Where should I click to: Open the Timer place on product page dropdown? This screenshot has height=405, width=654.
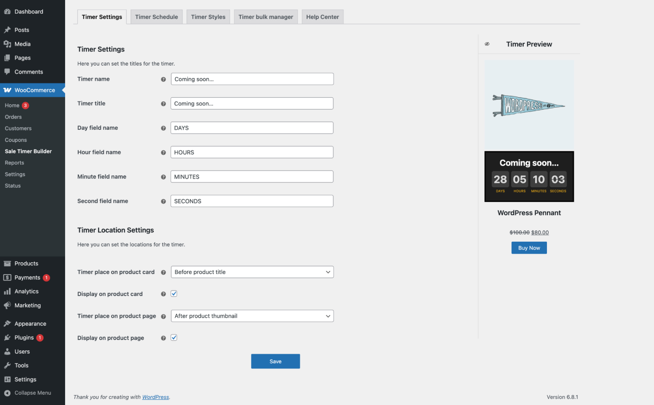point(252,316)
